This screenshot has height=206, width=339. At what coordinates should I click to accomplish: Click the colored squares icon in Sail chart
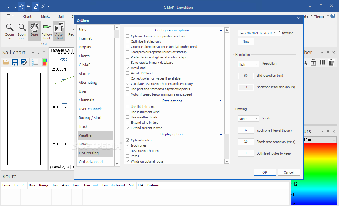44,62
